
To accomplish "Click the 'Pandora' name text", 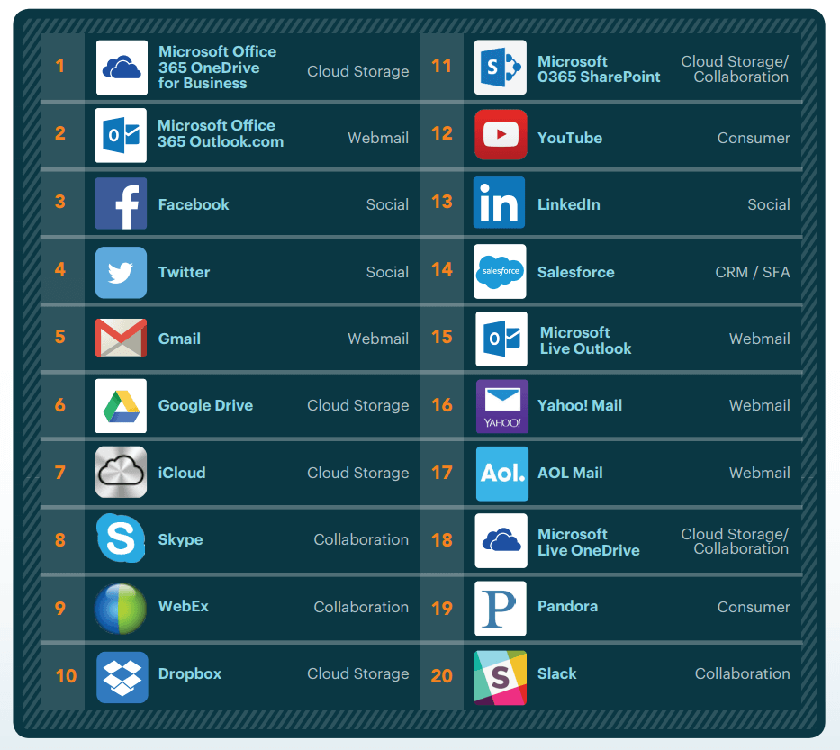I will click(567, 607).
